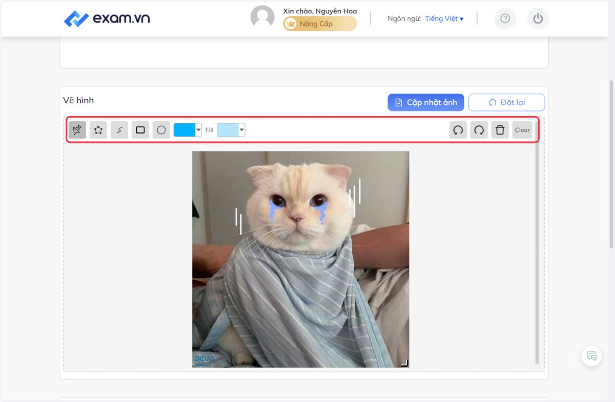615x402 pixels.
Task: Click the Cập nhật ảnh button
Action: pos(426,102)
